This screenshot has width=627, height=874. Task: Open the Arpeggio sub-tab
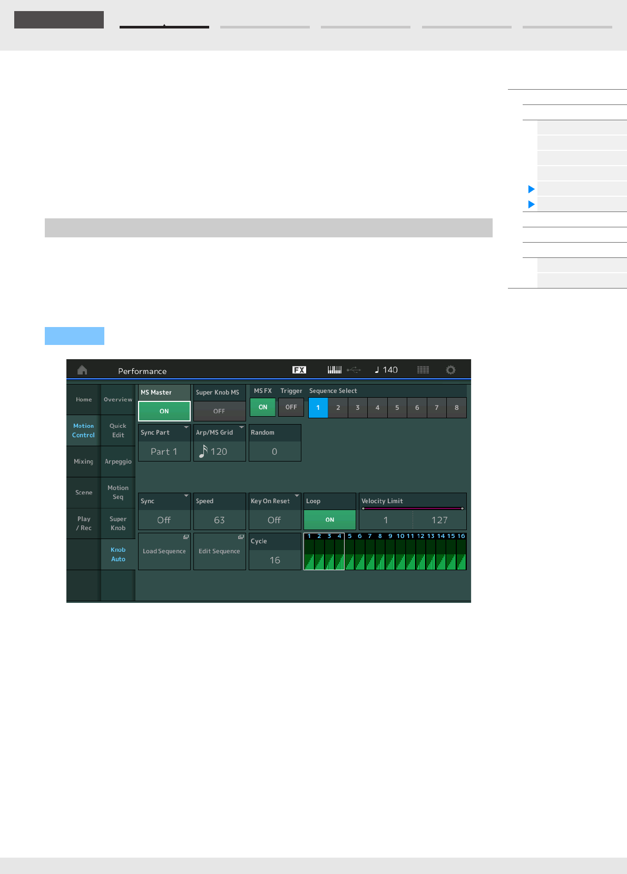(x=118, y=462)
